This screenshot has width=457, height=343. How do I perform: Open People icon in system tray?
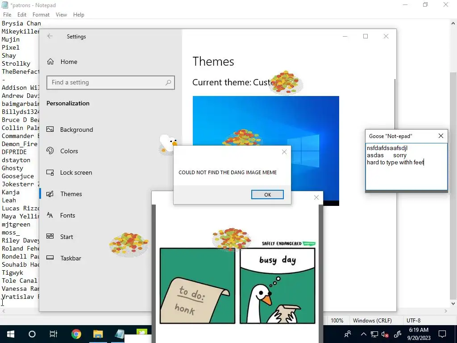[x=347, y=334]
